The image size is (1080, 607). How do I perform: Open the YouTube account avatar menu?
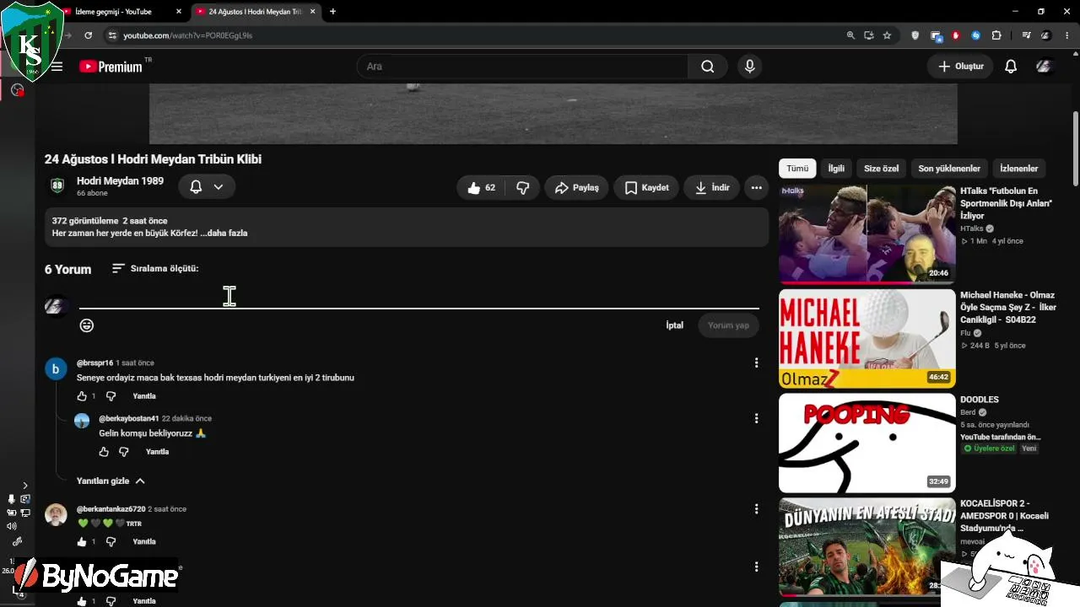[1045, 67]
